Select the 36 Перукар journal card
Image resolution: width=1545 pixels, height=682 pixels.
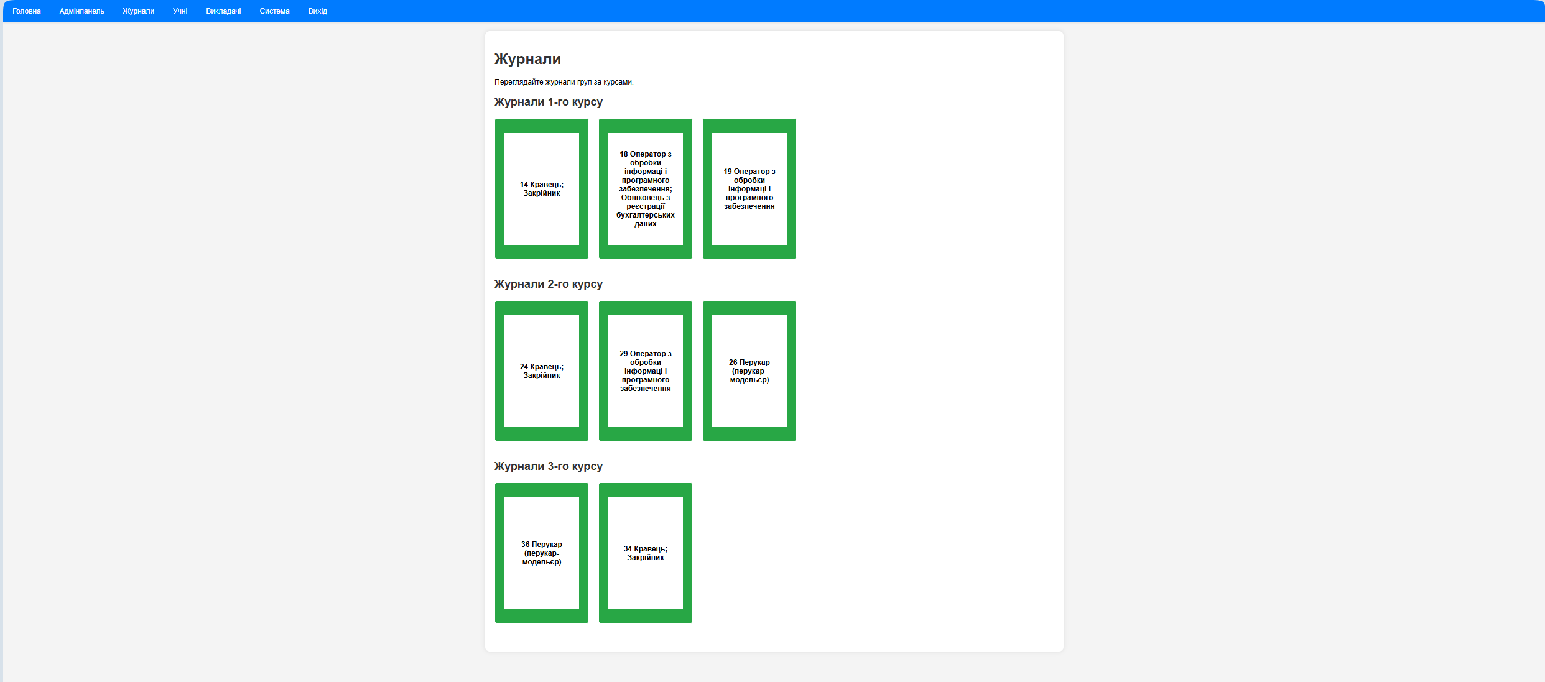tap(541, 553)
